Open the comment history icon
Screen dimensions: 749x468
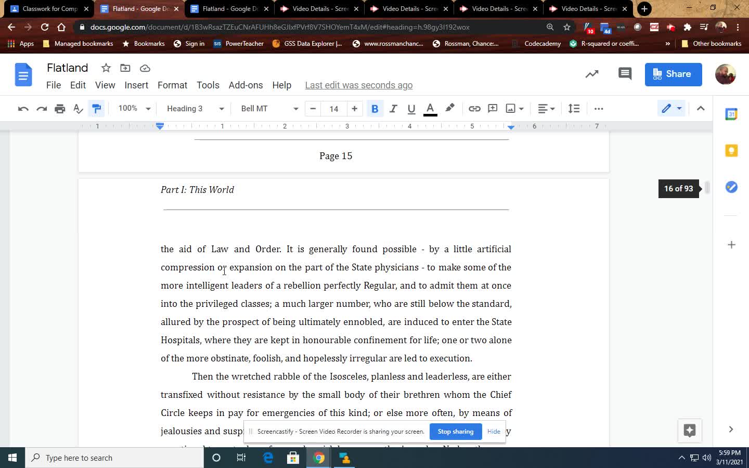pyautogui.click(x=625, y=74)
